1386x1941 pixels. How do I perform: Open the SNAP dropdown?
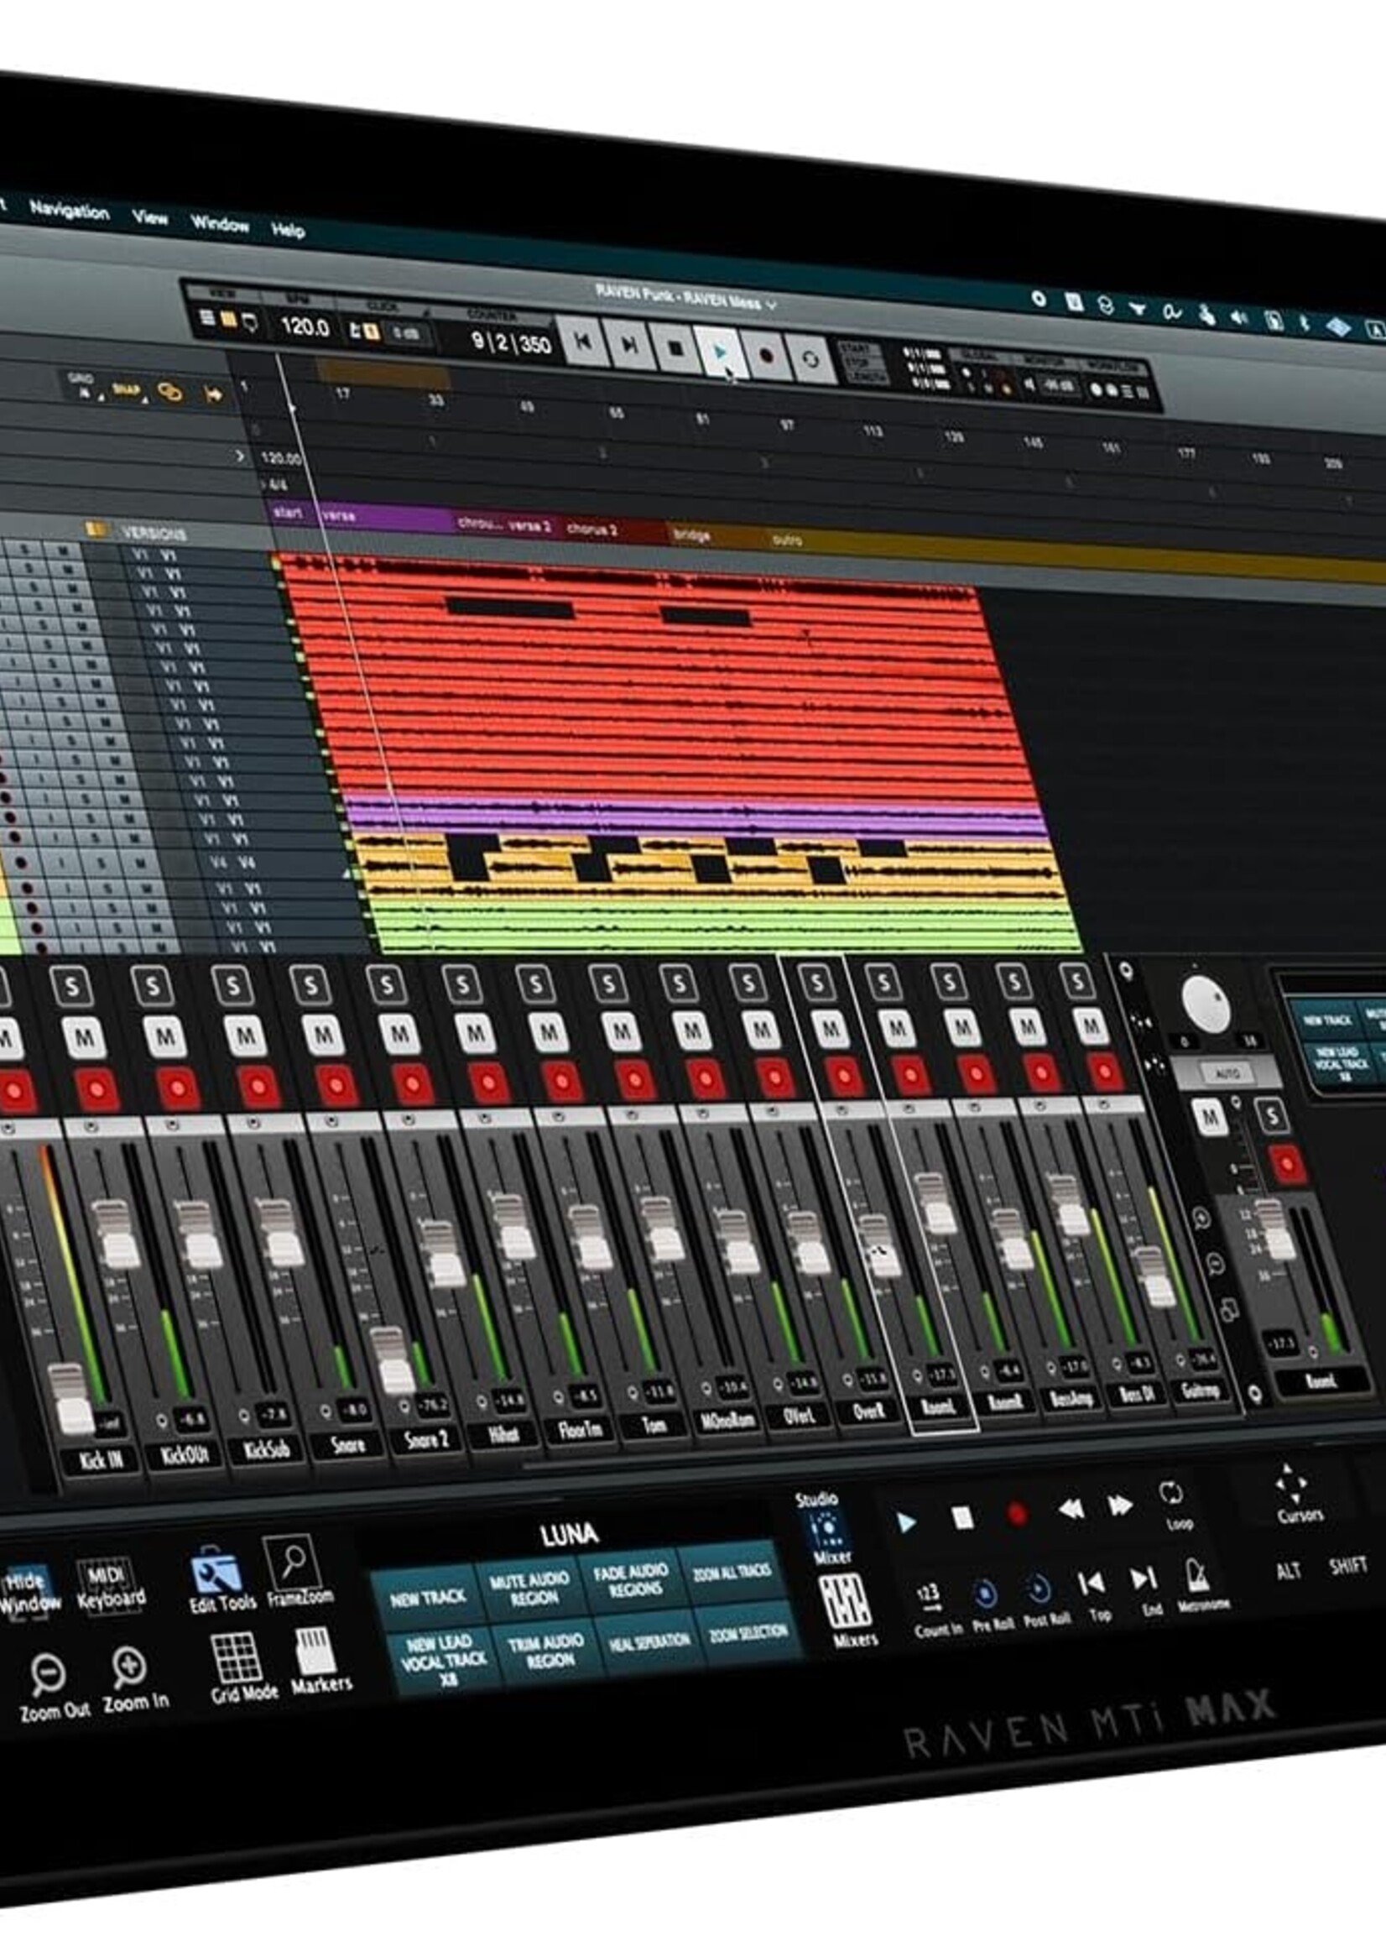click(129, 391)
